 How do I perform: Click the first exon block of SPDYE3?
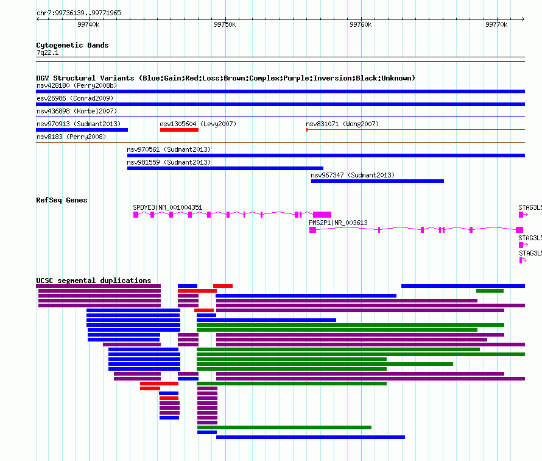coord(136,215)
